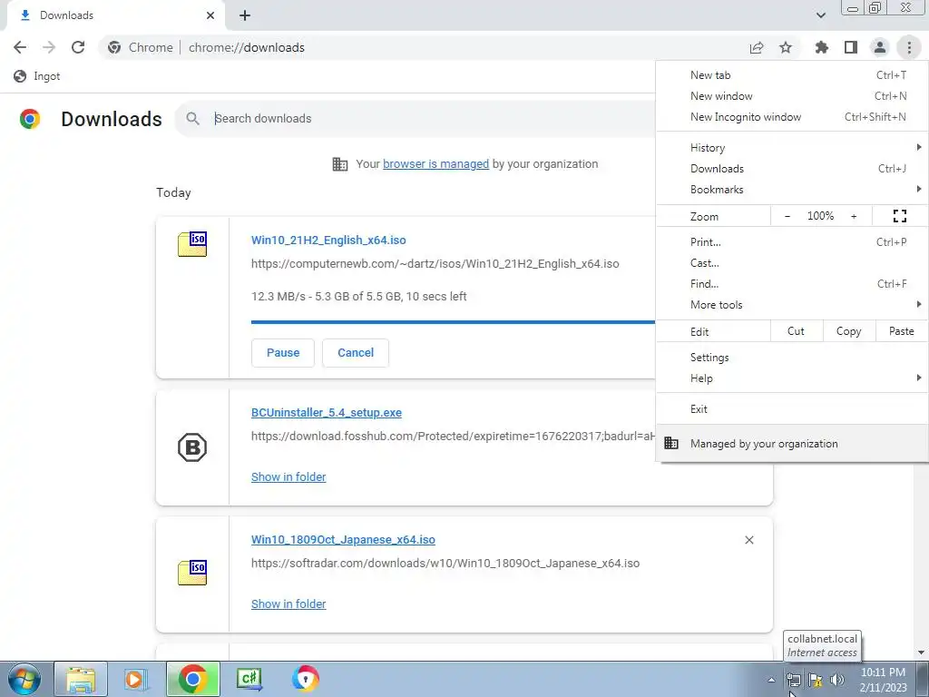Expand the More tools submenu

point(792,305)
